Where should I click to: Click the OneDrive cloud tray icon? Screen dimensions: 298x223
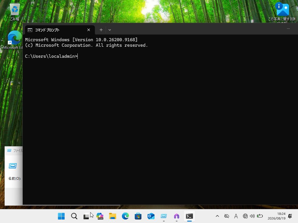[x=226, y=216]
